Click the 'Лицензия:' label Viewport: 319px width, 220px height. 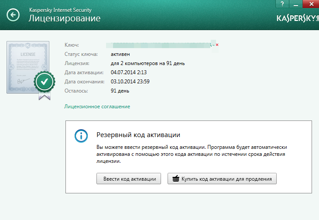click(x=77, y=63)
